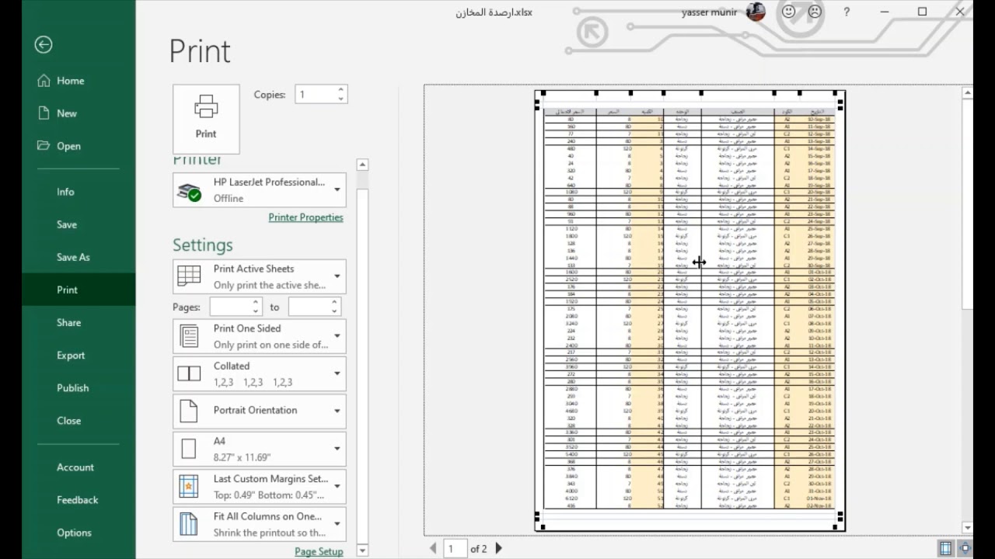Send a frown feedback face icon
The image size is (995, 559).
point(814,12)
